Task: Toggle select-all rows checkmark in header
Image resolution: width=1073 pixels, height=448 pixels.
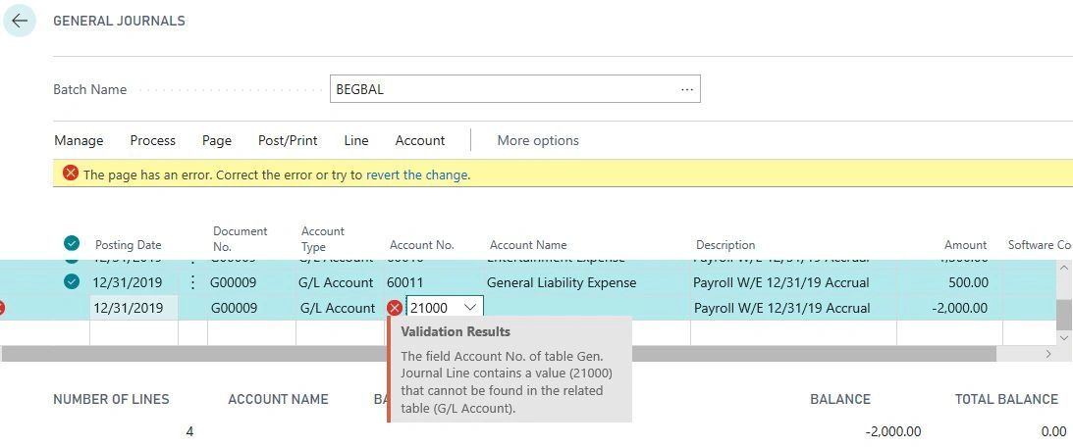Action: 71,243
